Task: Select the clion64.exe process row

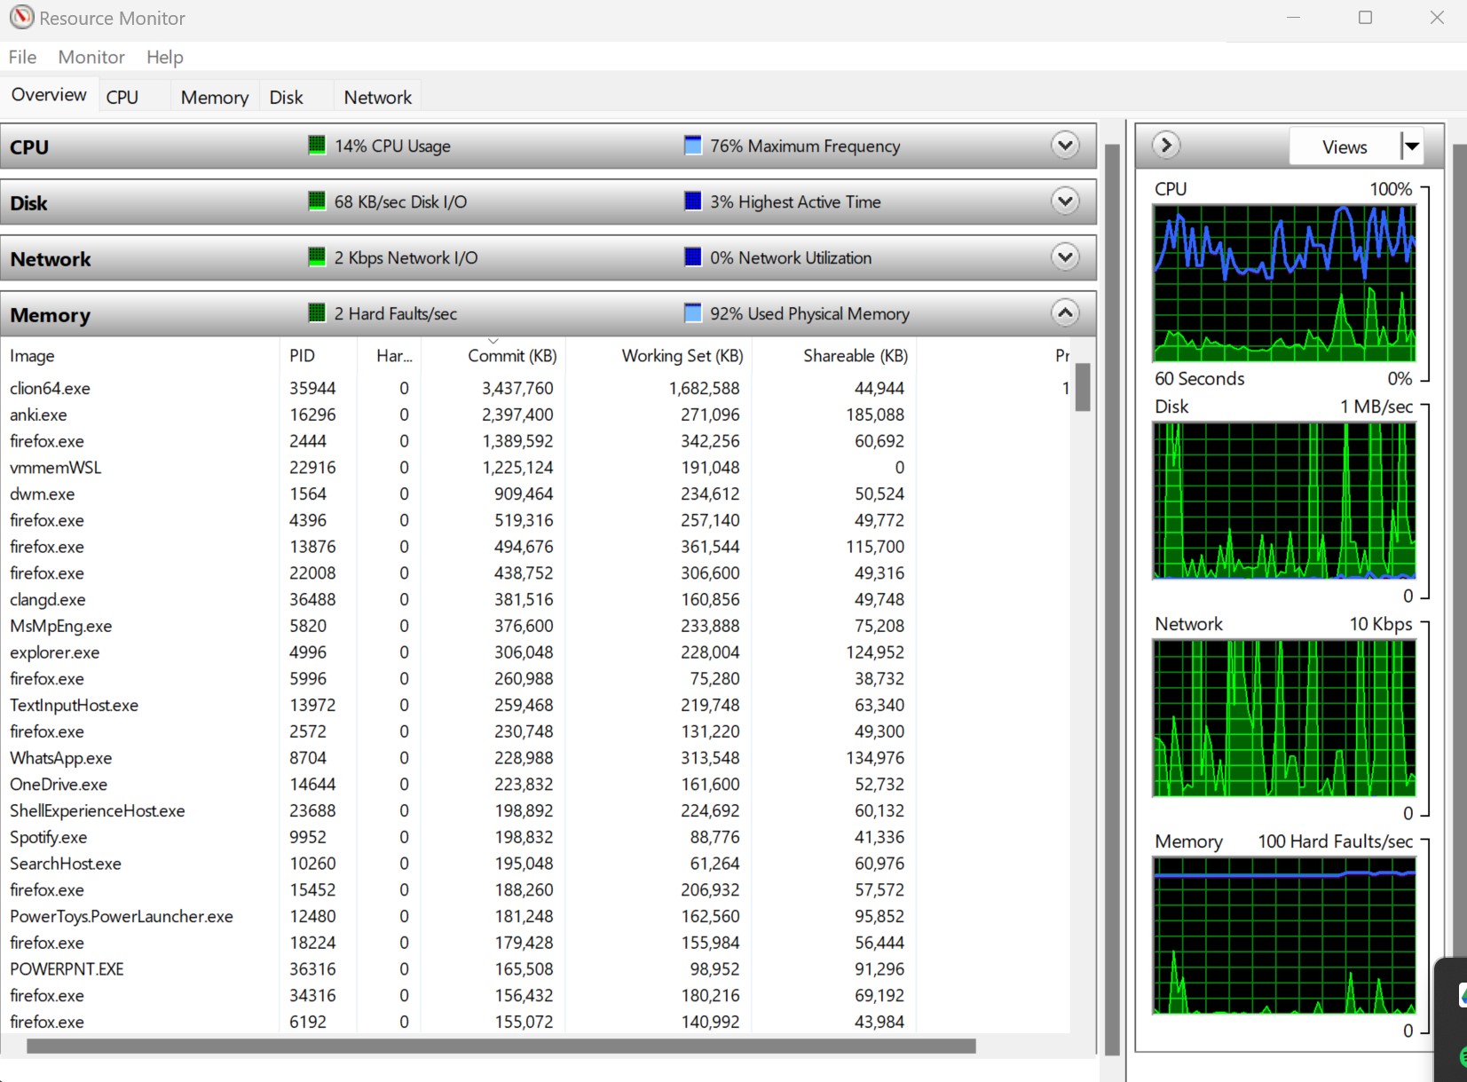Action: point(535,388)
